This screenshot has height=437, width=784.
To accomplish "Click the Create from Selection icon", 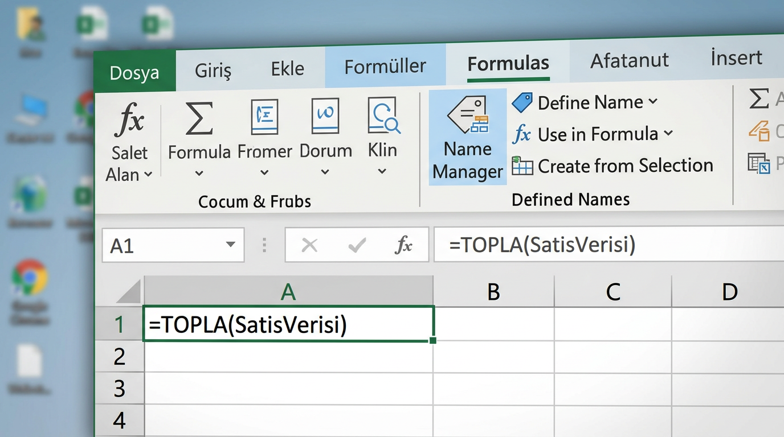I will coord(522,166).
